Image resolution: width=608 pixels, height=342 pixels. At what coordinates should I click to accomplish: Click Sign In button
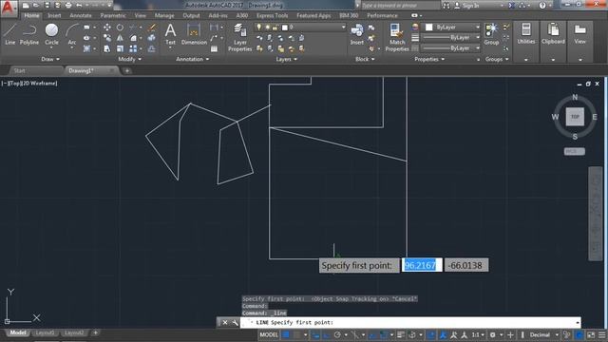pos(466,6)
